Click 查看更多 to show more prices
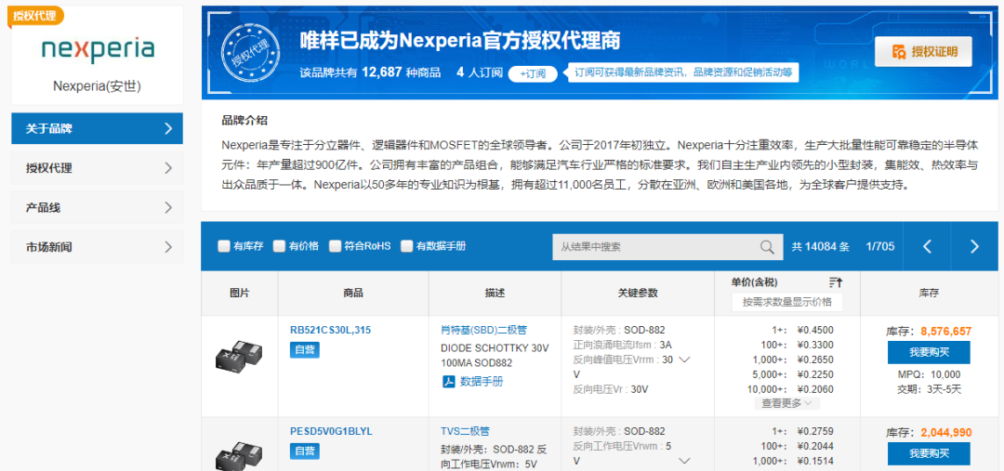The image size is (1004, 471). (787, 403)
